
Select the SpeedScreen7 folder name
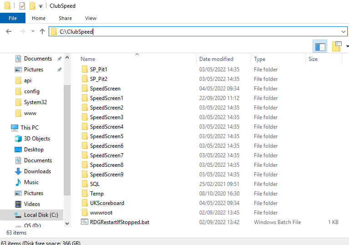point(106,155)
